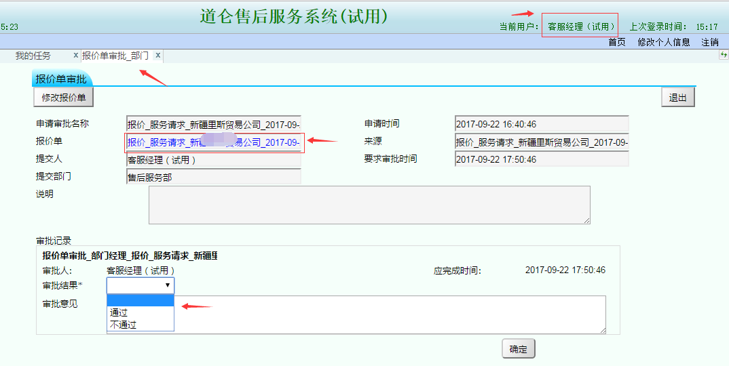This screenshot has height=366, width=729.
Task: Close the 报价单审批_部门 tab
Action: point(158,56)
